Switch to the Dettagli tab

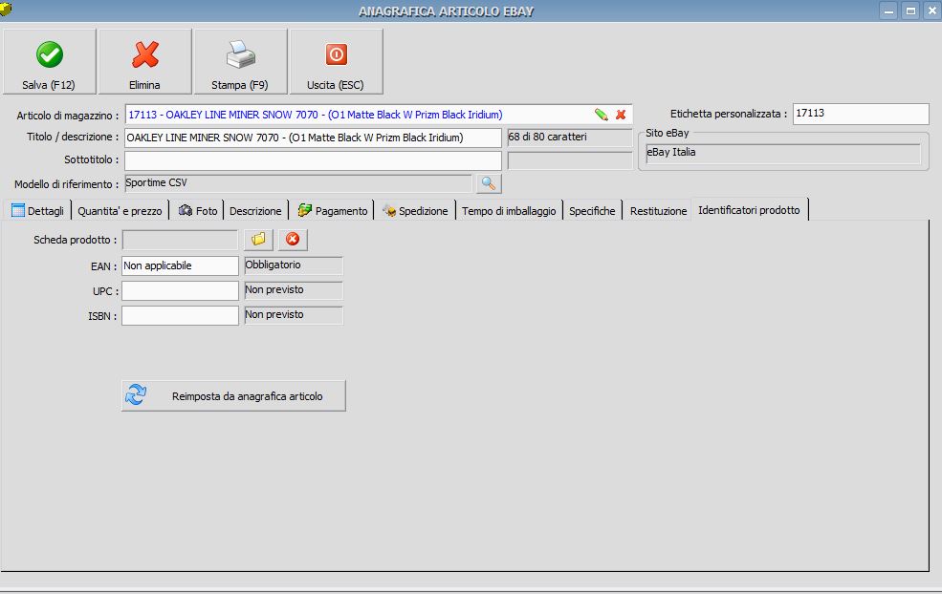37,211
